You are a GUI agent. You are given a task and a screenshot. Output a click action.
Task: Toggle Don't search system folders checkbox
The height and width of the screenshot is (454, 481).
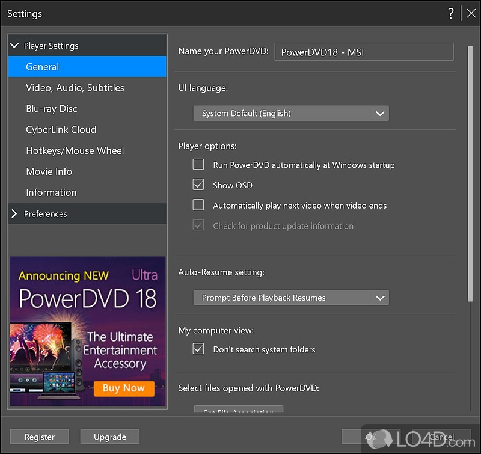pyautogui.click(x=198, y=349)
